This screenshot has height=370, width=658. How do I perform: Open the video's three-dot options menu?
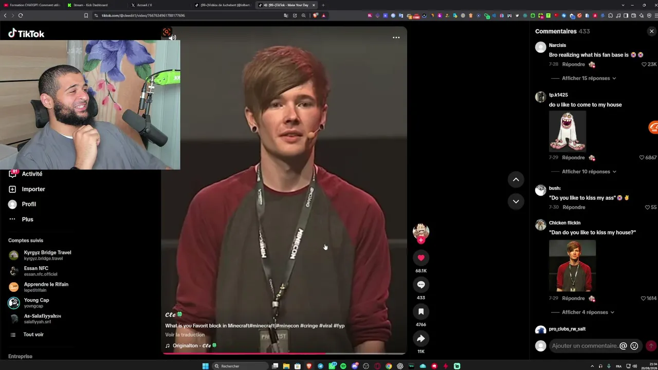396,38
